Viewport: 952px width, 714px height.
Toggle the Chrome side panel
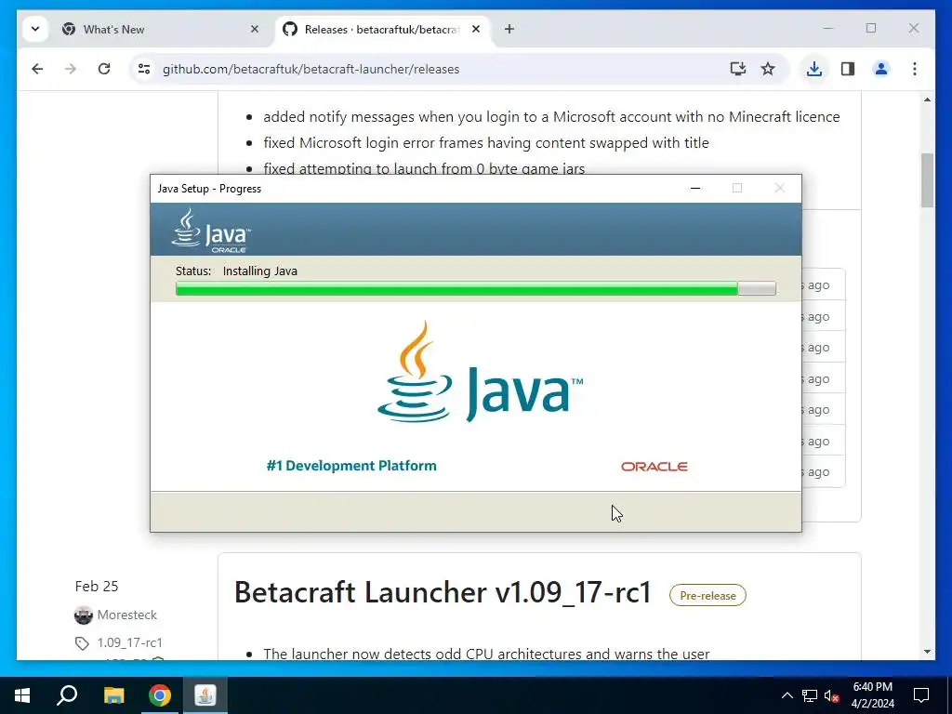[x=848, y=69]
